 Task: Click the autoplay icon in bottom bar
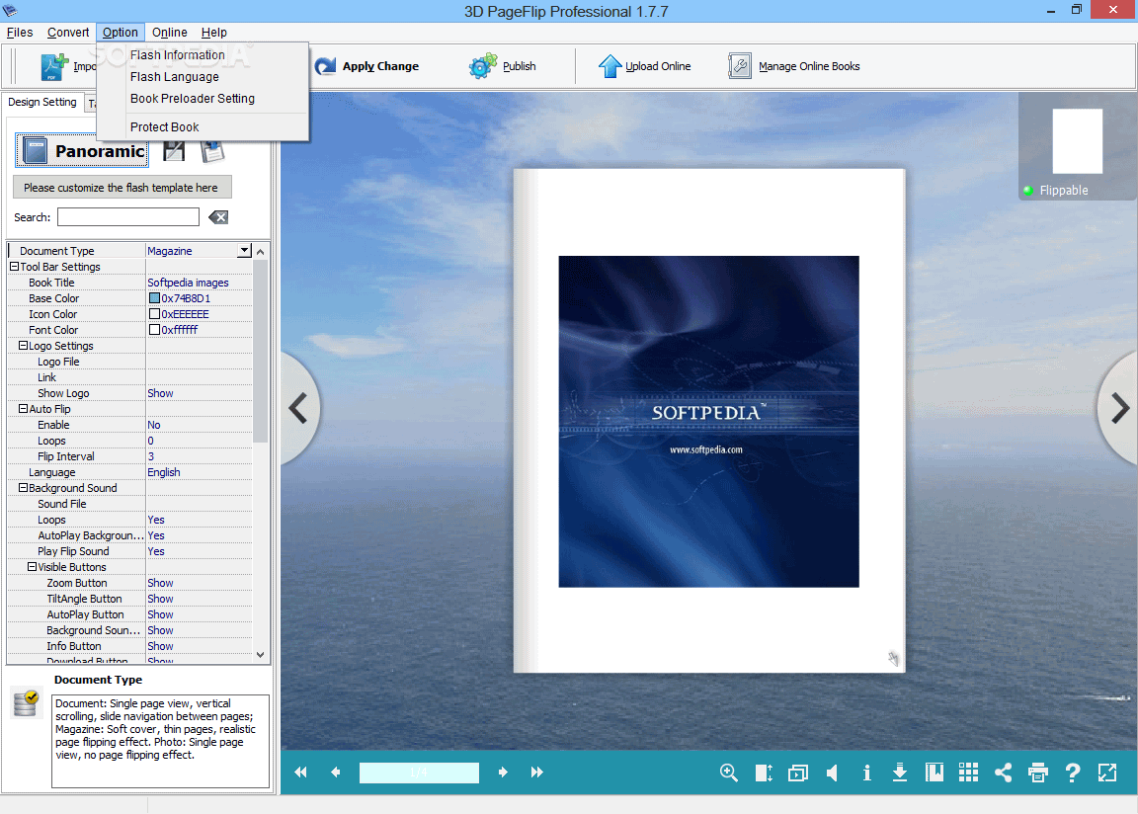797,773
